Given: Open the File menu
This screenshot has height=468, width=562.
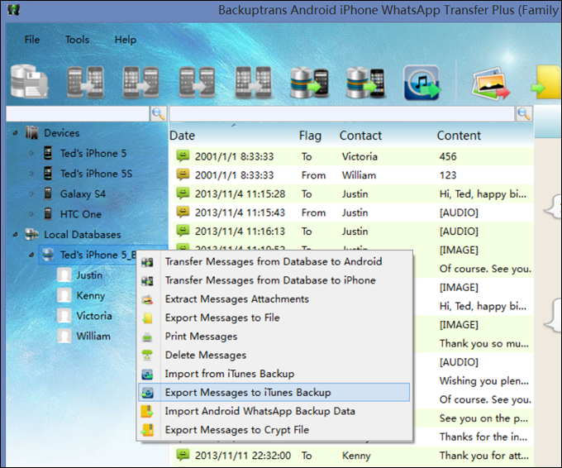Looking at the screenshot, I should [x=32, y=40].
